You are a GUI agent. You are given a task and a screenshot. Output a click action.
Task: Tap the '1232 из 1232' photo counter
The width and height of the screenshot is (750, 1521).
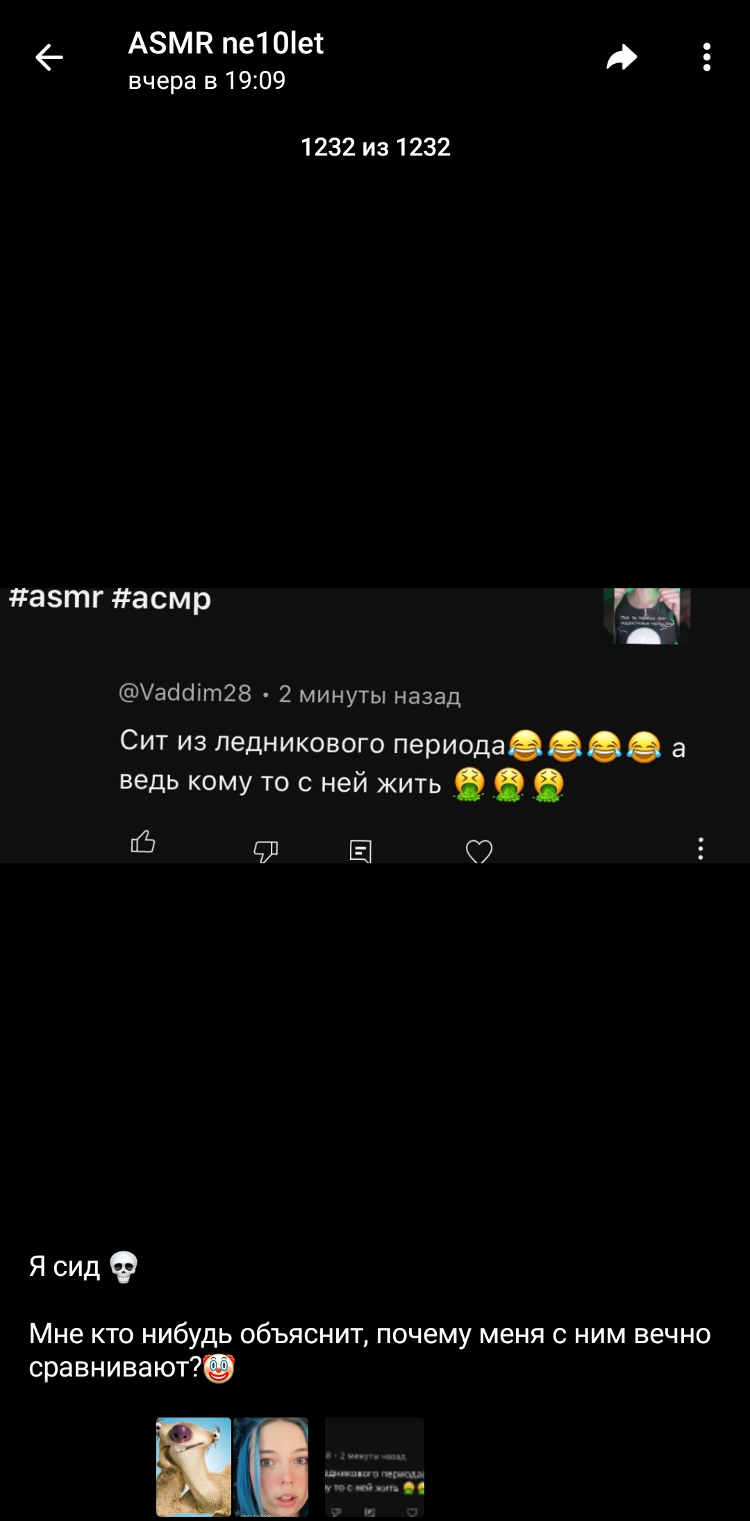click(375, 147)
